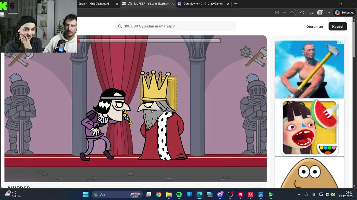The image size is (357, 200).
Task: Open the weather widget showing 4°C Bulutlu
Action: click(x=13, y=194)
